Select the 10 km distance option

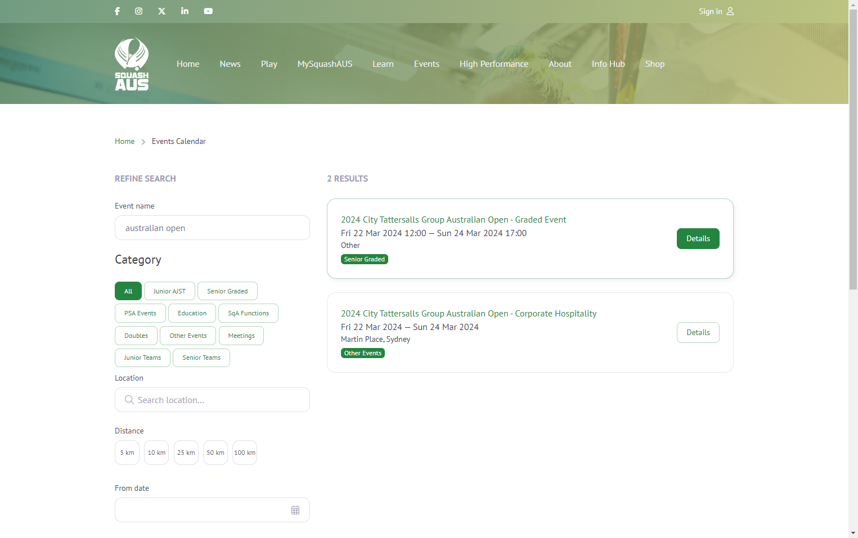click(x=156, y=453)
